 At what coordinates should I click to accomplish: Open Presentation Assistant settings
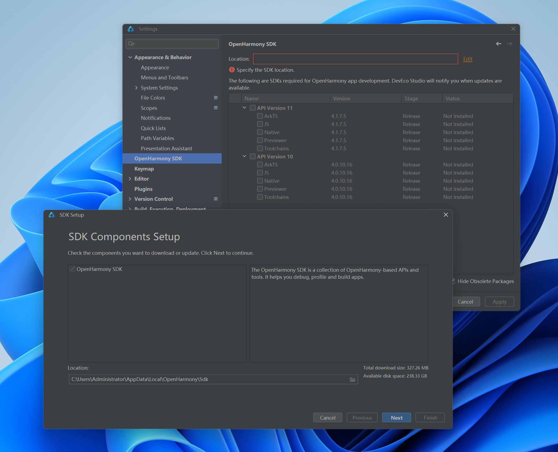click(x=167, y=148)
